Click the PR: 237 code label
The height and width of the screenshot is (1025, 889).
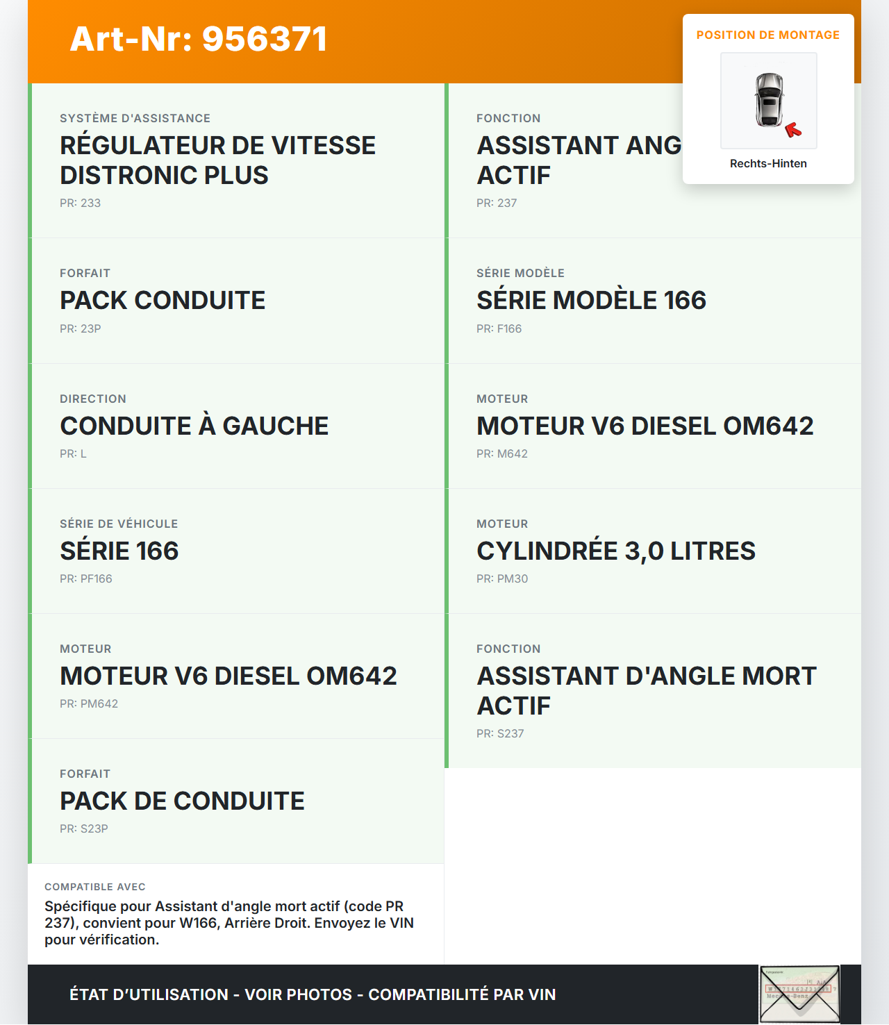click(x=497, y=203)
